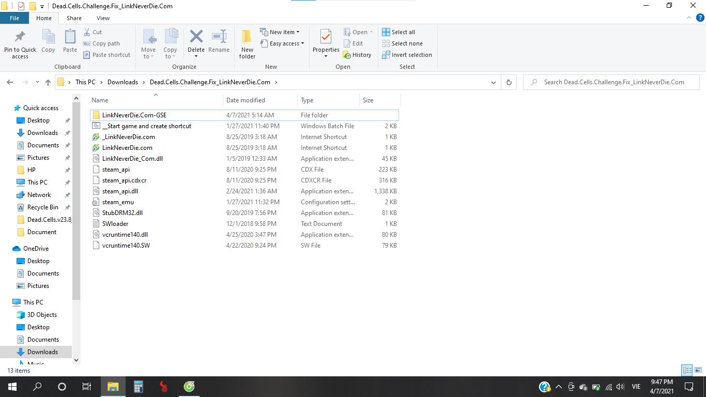Viewport: 706px width, 397px height.
Task: Click the Rename icon in the ribbon
Action: tap(219, 37)
